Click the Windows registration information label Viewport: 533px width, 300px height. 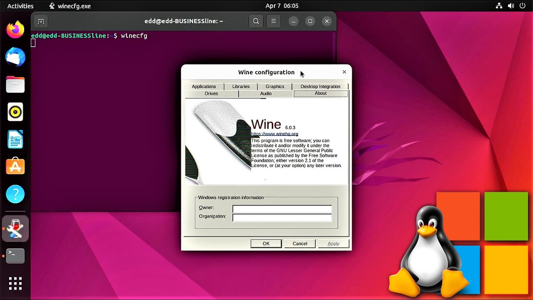(231, 197)
